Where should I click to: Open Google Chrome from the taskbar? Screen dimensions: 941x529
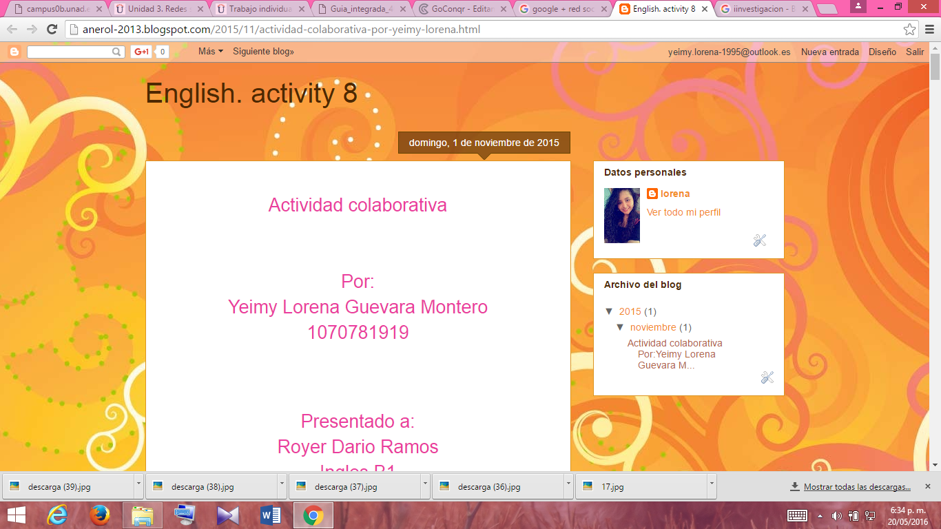pos(313,515)
